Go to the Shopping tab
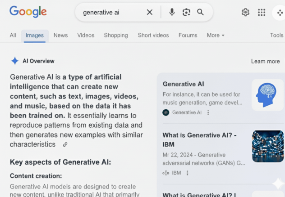 tap(116, 35)
